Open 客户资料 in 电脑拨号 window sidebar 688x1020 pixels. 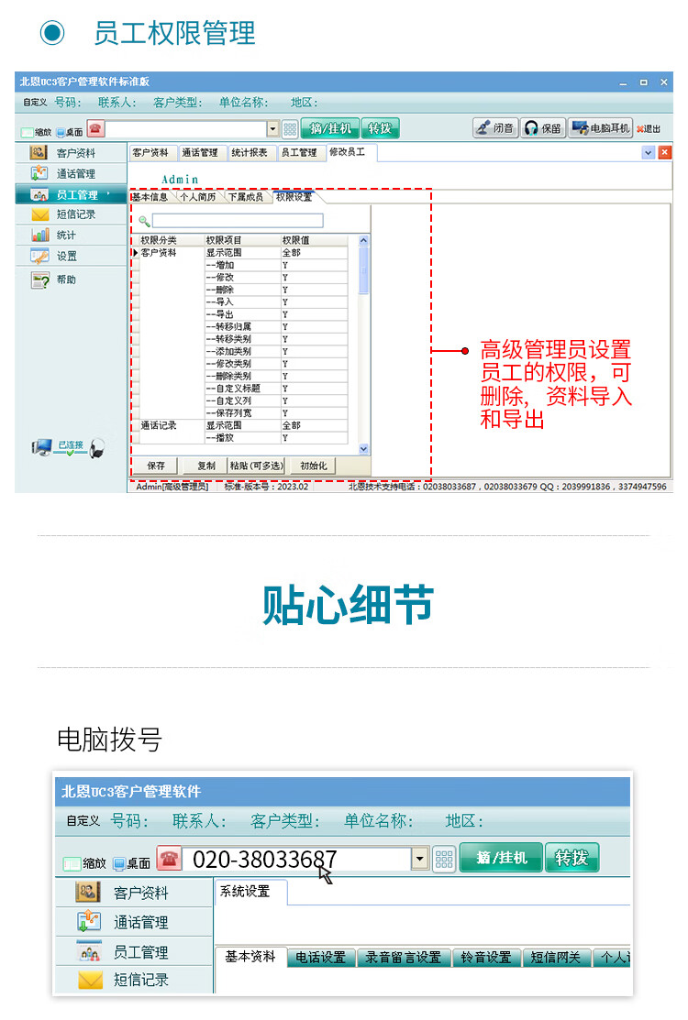135,893
